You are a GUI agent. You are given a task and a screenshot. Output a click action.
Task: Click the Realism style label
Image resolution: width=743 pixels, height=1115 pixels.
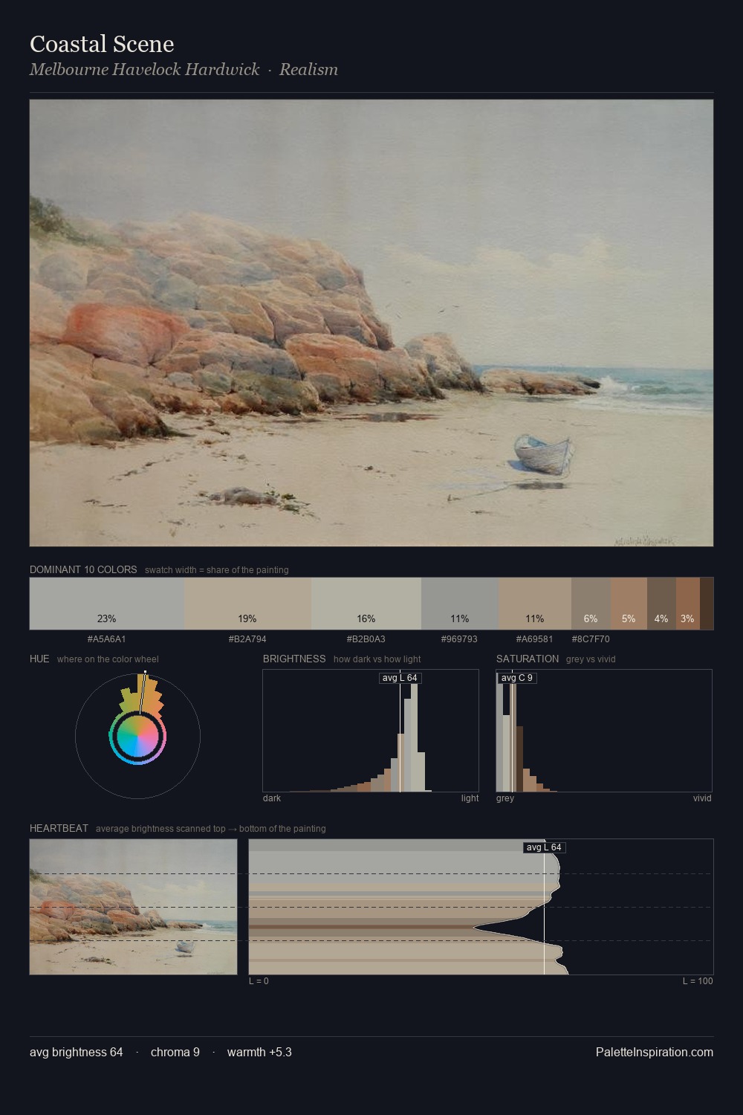point(308,70)
